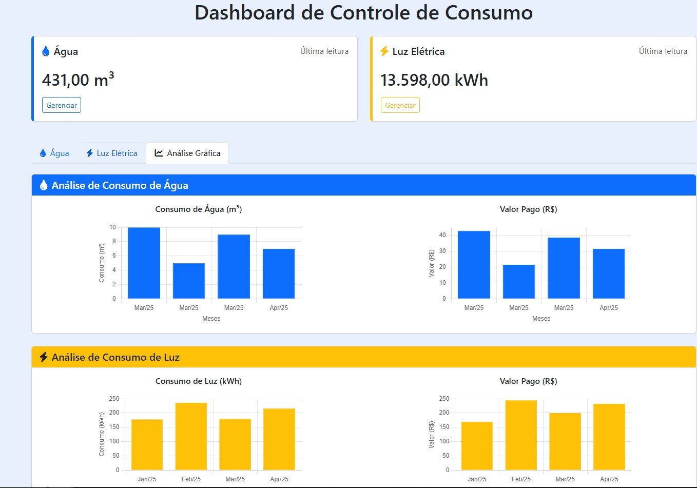Viewport: 697px width, 488px height.
Task: Click Última leitura on the Luz Elétrica card
Action: coord(663,51)
